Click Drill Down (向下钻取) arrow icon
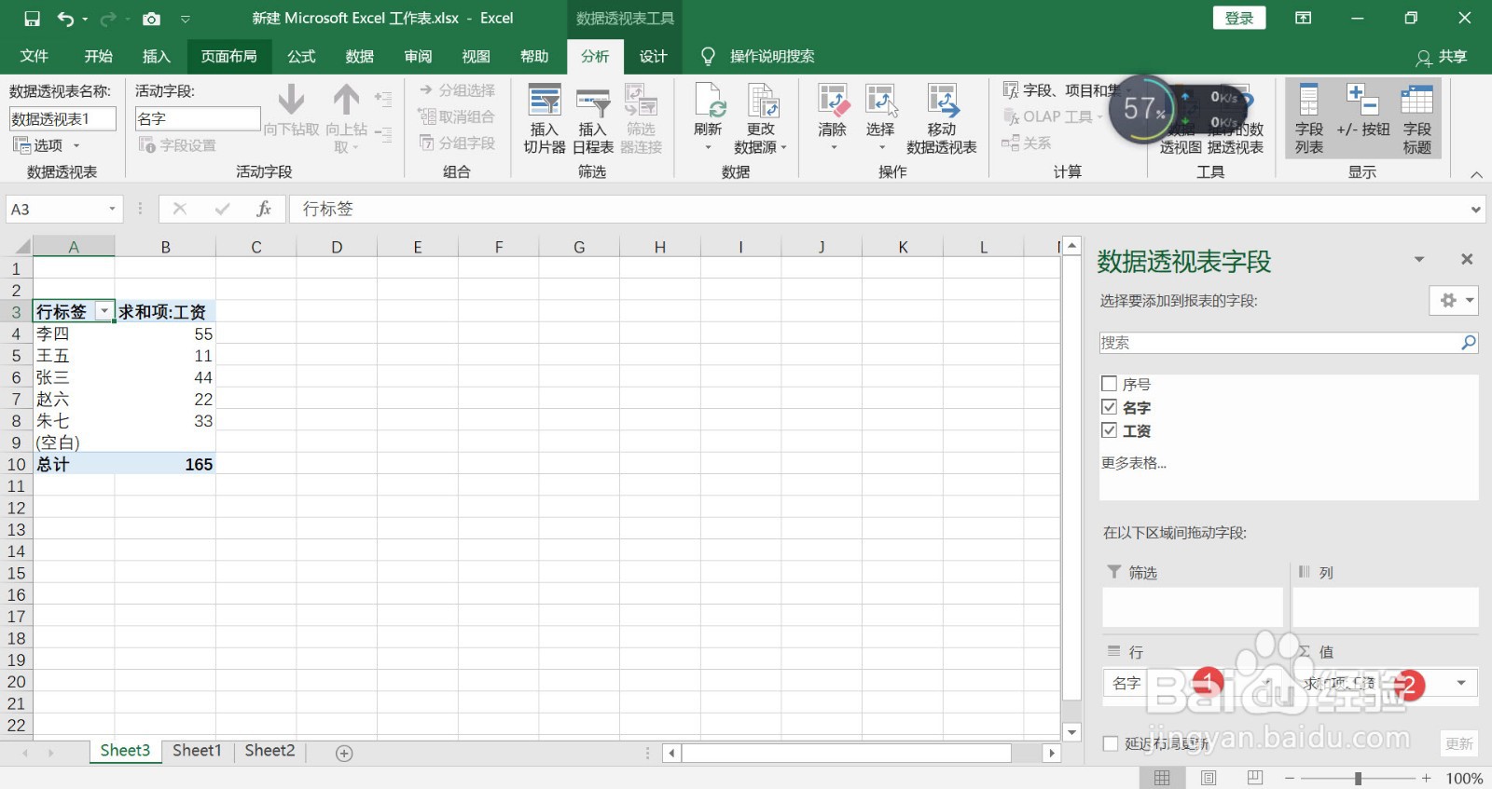This screenshot has width=1492, height=789. [291, 99]
